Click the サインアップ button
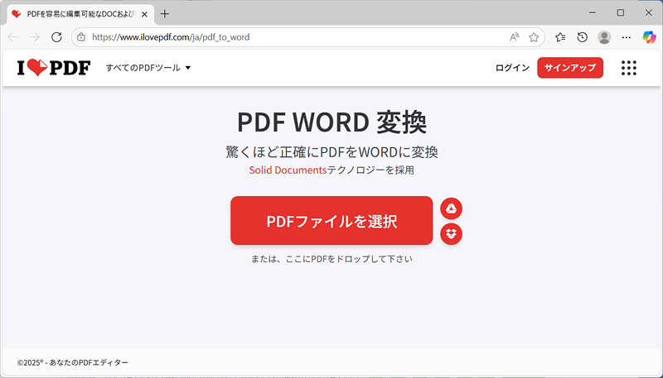663x378 pixels. pos(570,68)
